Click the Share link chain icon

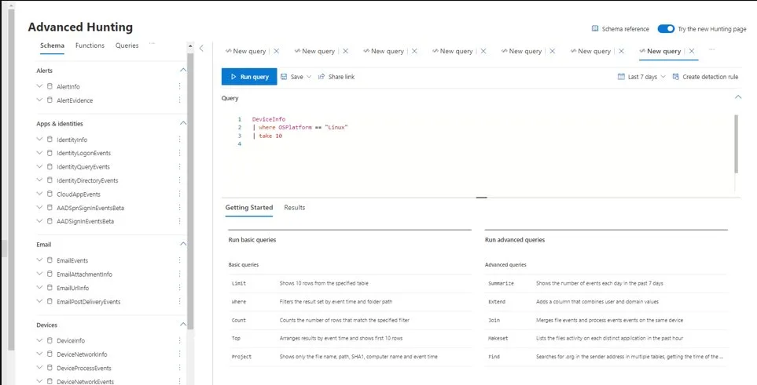pyautogui.click(x=322, y=77)
